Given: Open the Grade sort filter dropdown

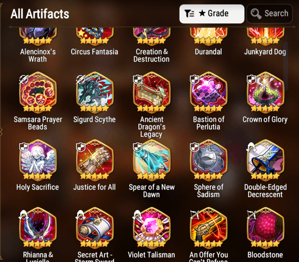Looking at the screenshot, I should point(212,14).
